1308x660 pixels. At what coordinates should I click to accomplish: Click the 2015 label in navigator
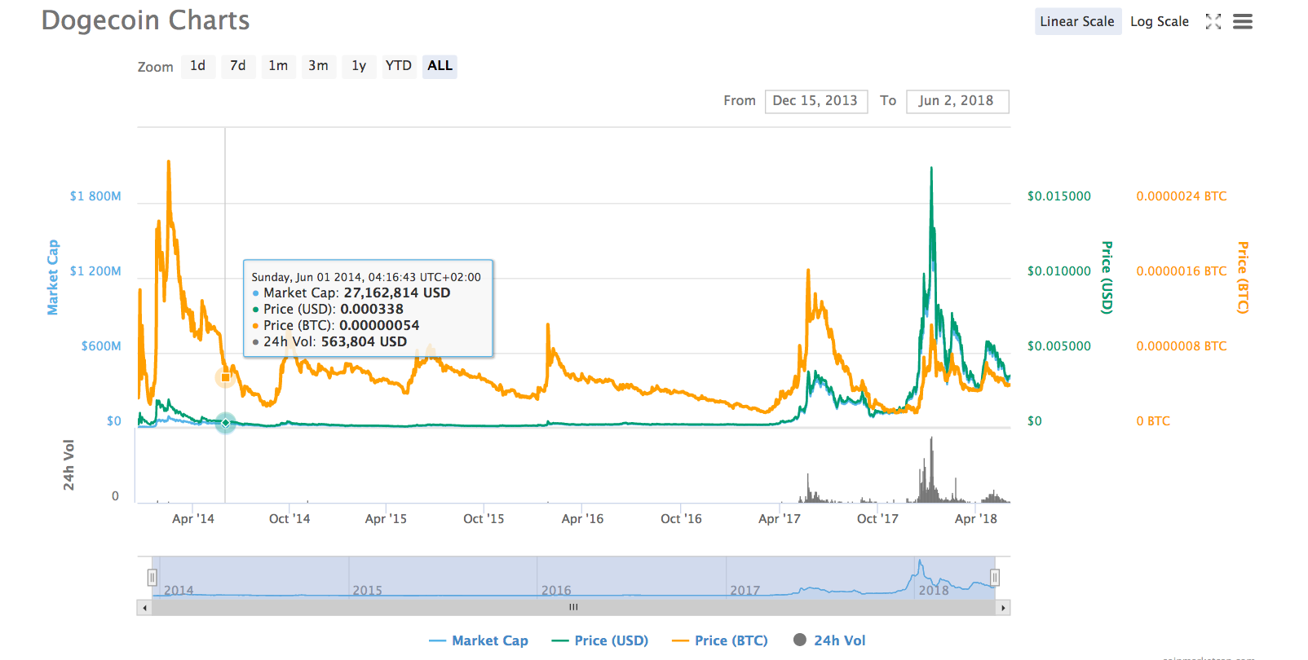click(367, 591)
